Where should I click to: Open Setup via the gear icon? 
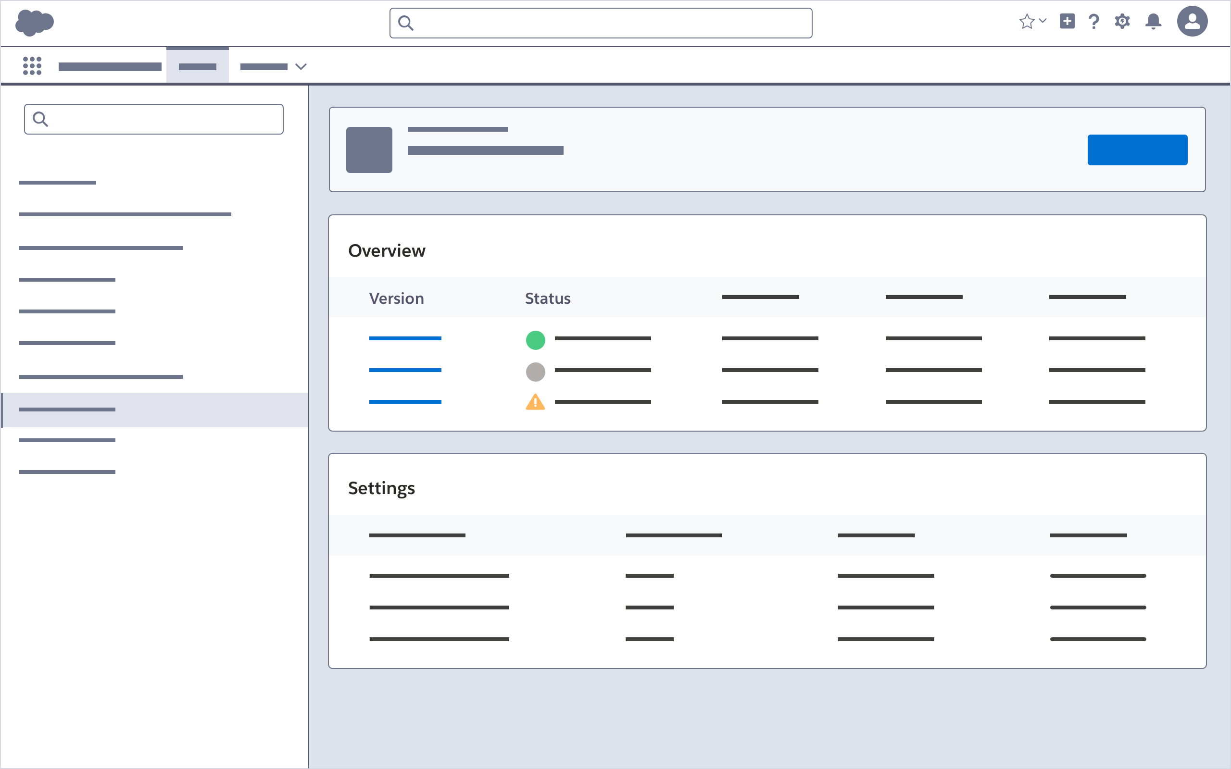1122,21
